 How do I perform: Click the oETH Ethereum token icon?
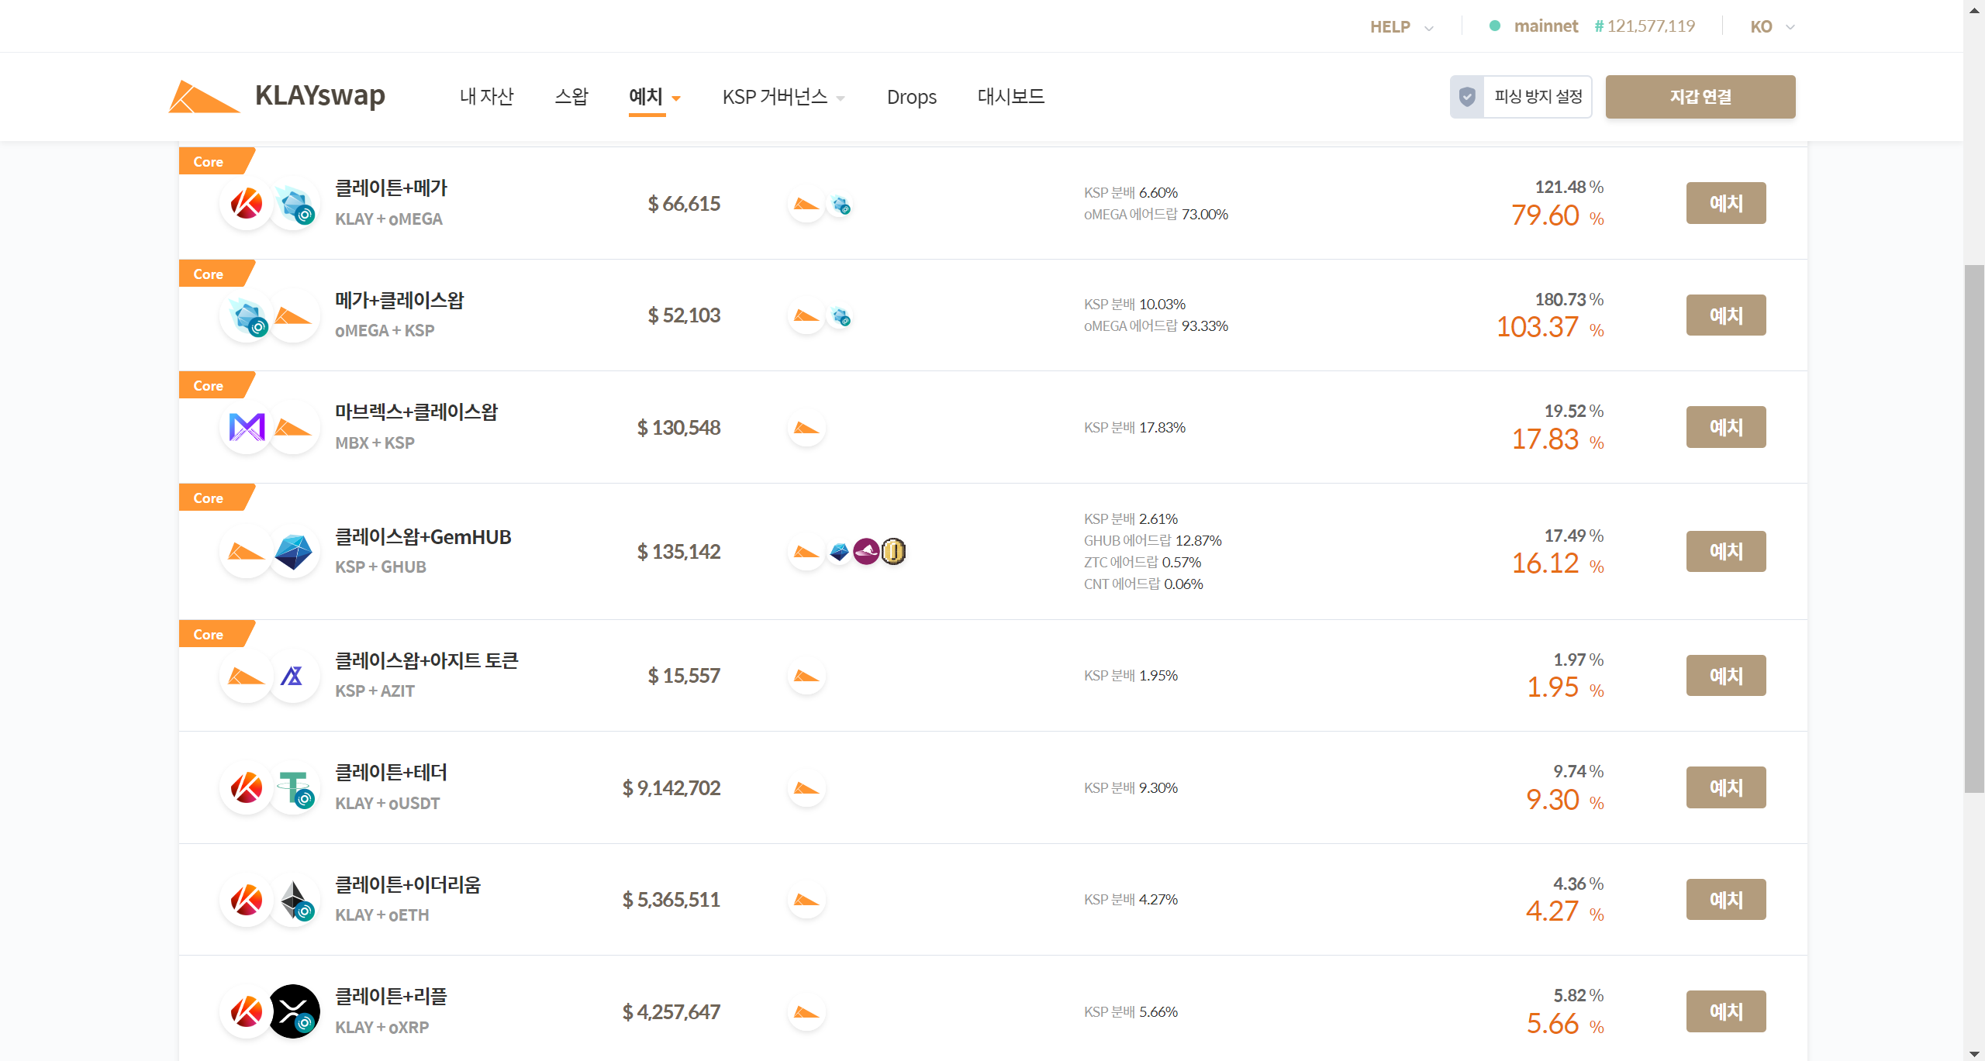(295, 900)
